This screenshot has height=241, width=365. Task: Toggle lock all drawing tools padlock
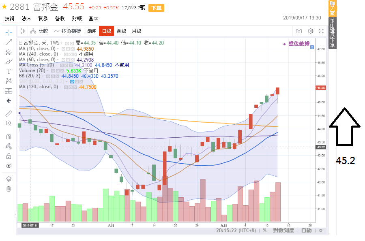pyautogui.click(x=9, y=156)
